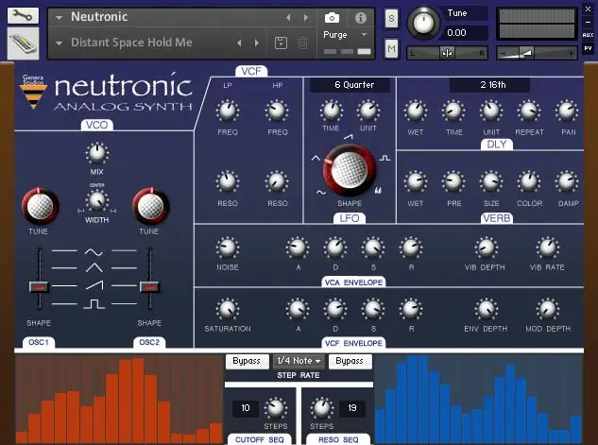Click the OSC1 red TUNE knob

[x=40, y=206]
